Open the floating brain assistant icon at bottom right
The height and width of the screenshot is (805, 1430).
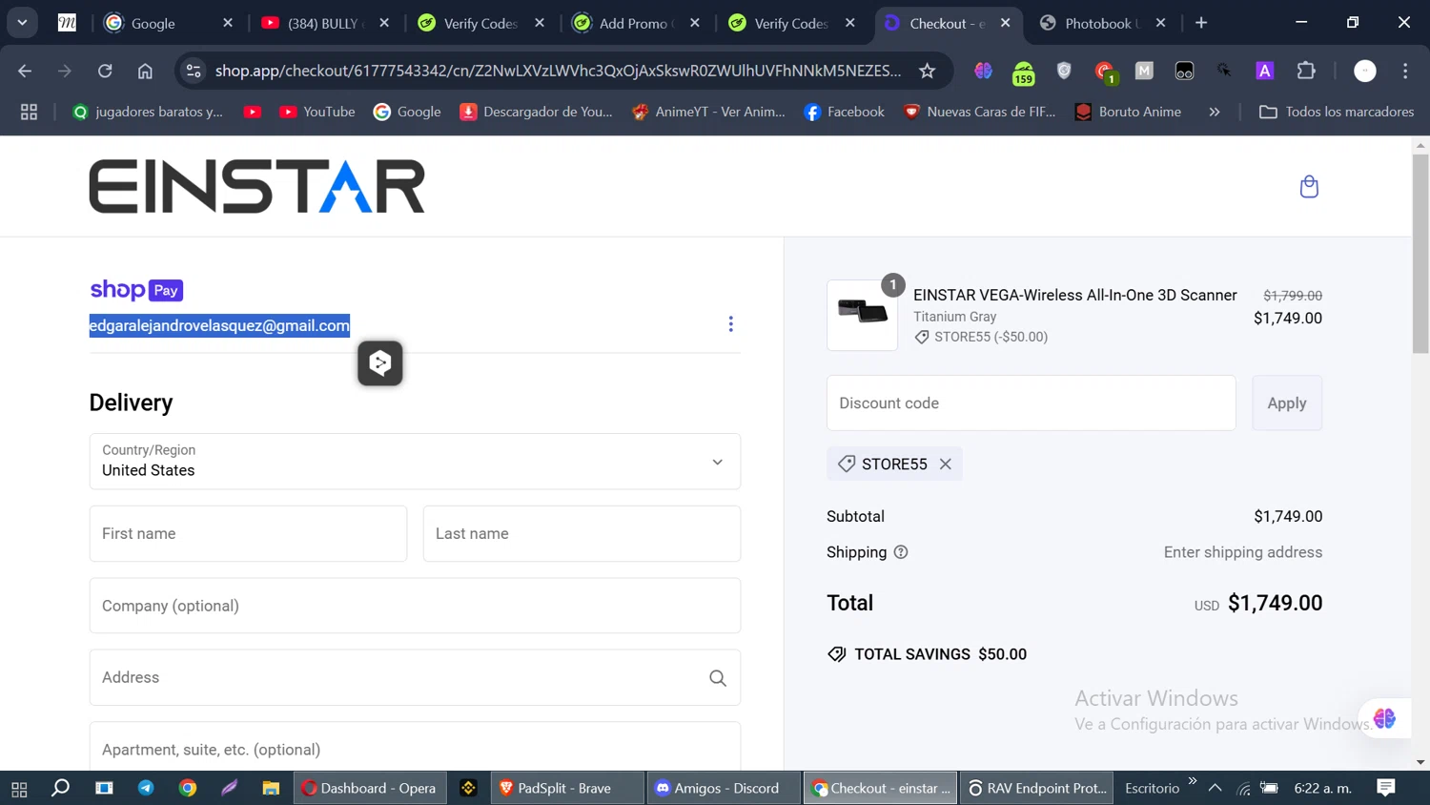click(x=1384, y=718)
